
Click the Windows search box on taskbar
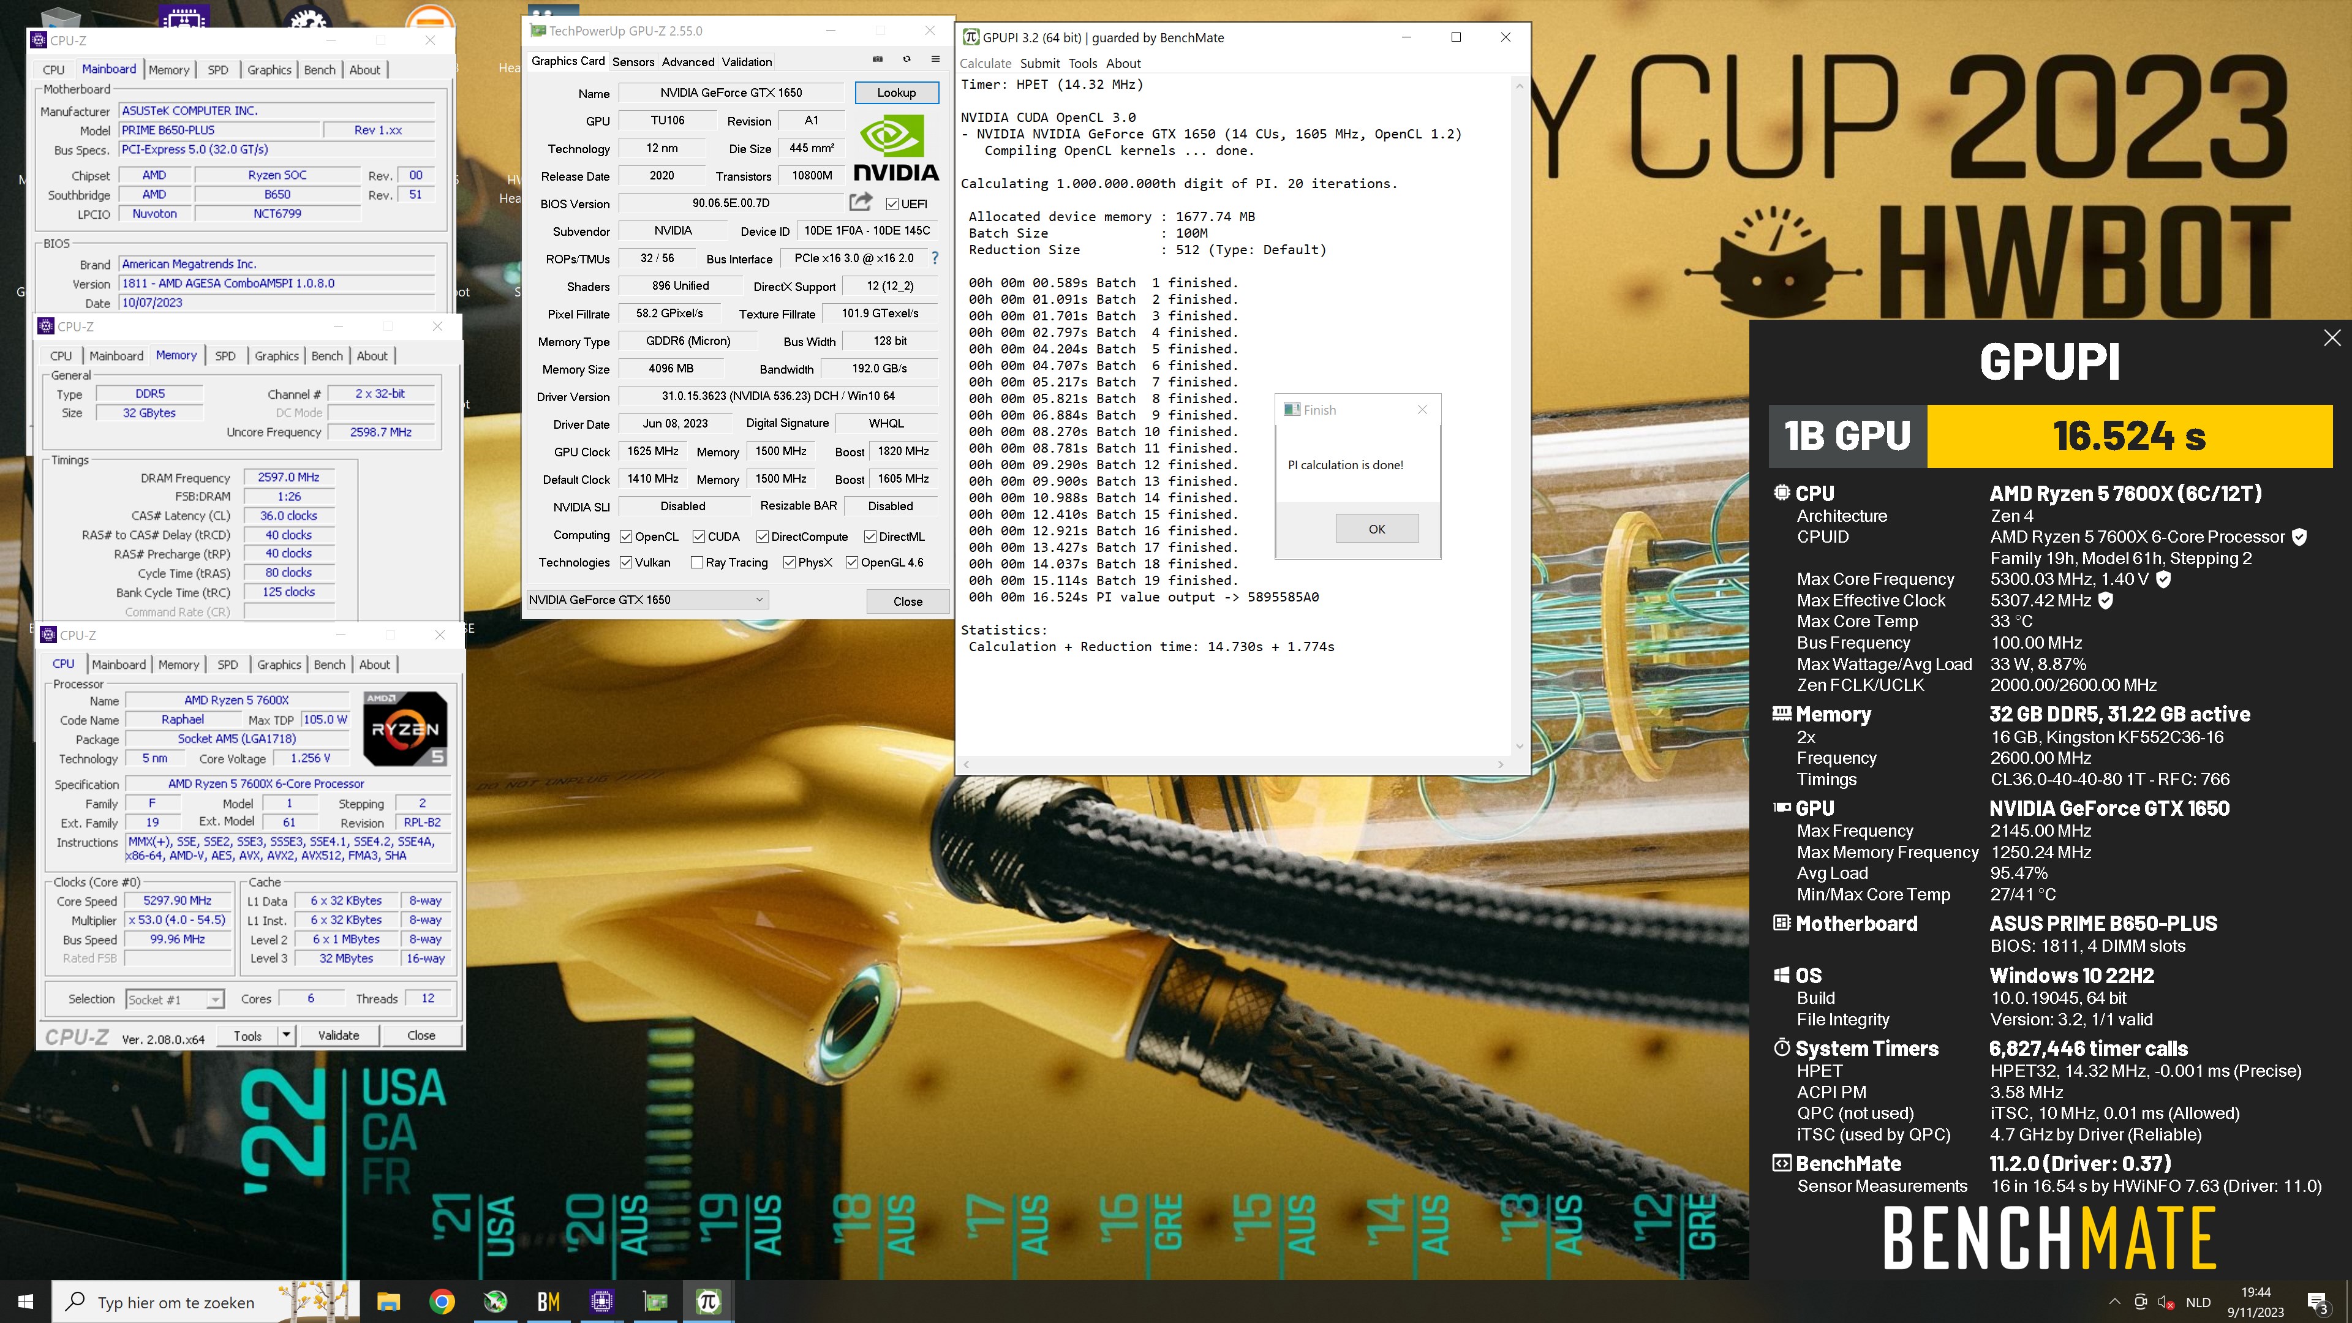[206, 1302]
